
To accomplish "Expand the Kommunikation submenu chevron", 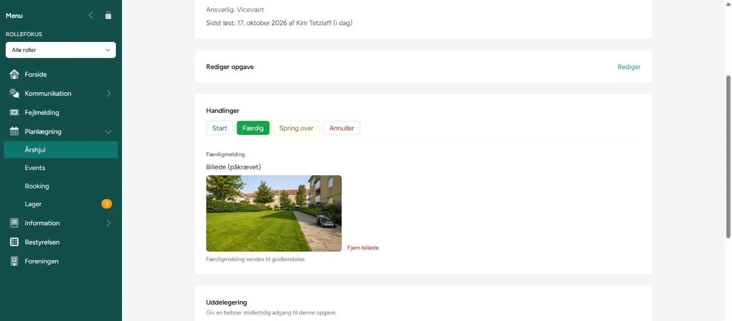I will click(108, 93).
